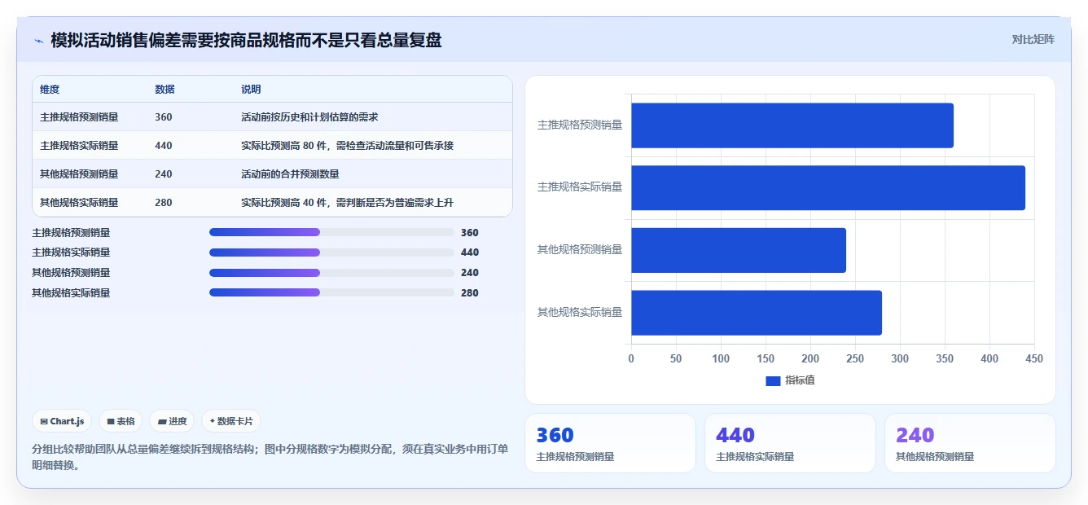Click the 240 value beside the progress bar

[470, 273]
